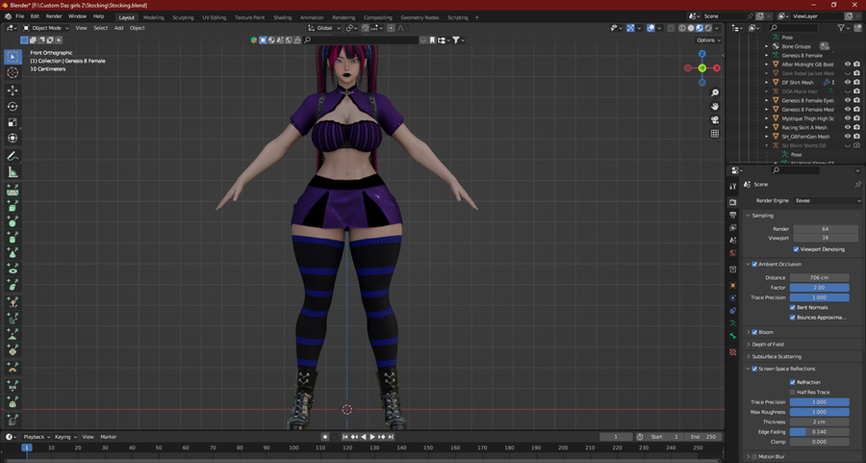Select the Cursor tool in the toolbar

13,72
